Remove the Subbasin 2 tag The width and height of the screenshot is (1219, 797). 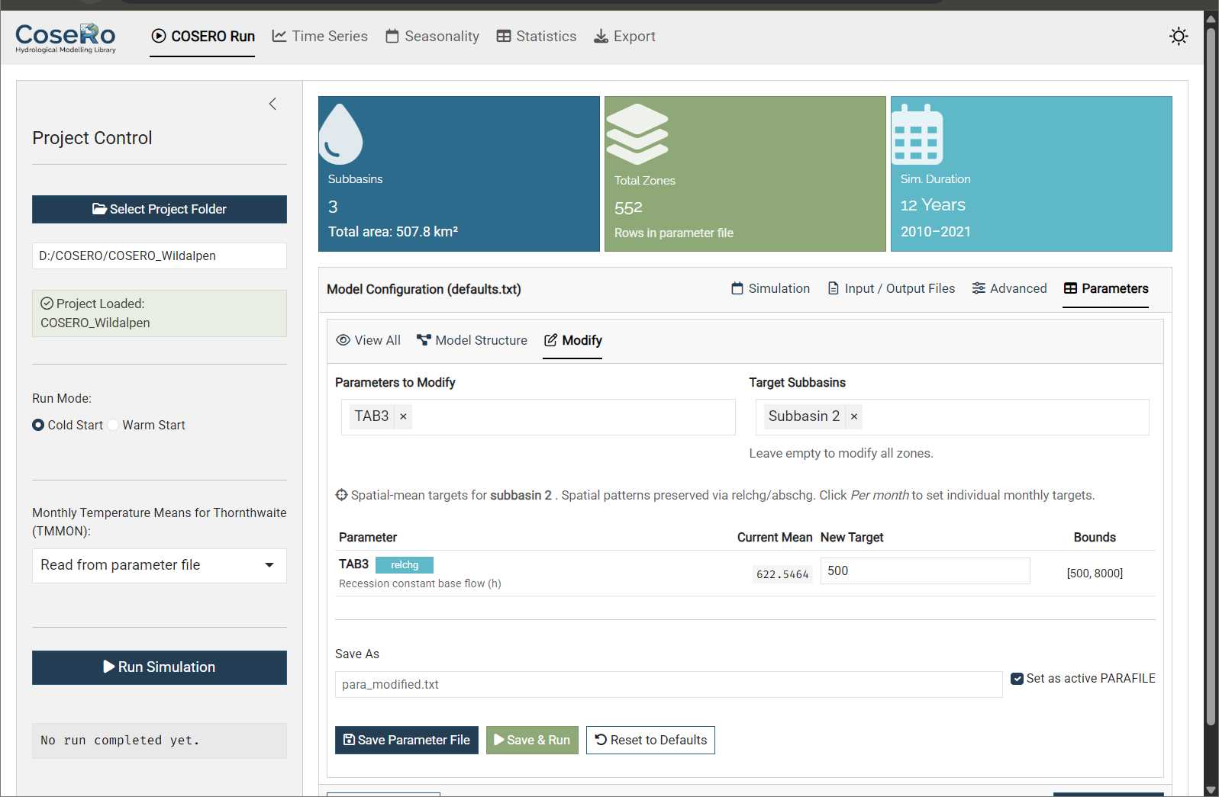(854, 416)
